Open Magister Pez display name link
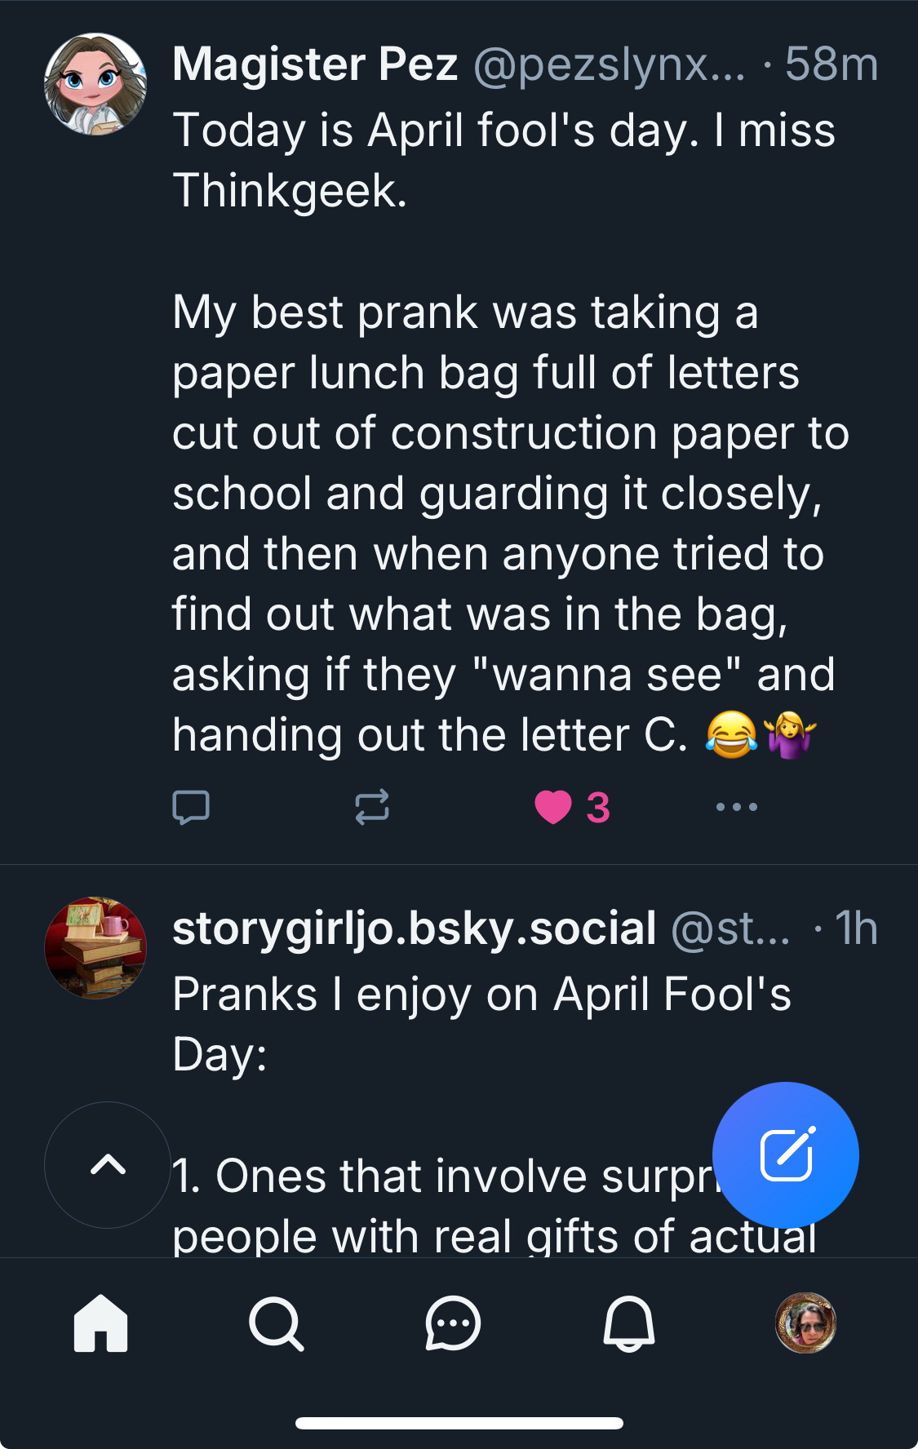Viewport: 918px width, 1449px height. (x=315, y=64)
